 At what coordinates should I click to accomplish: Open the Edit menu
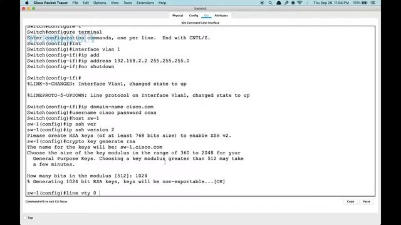86,2
